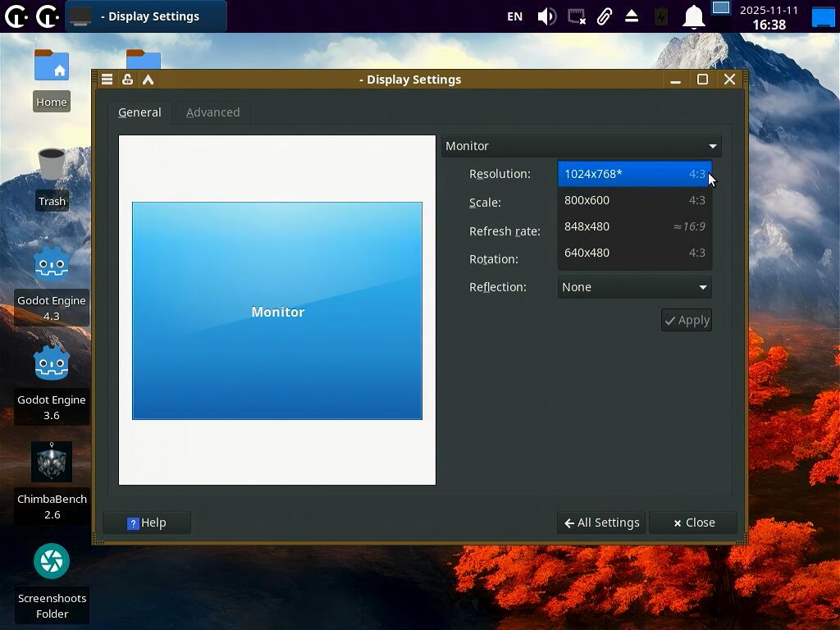Switch to the Advanced tab
This screenshot has height=630, width=840.
point(212,112)
